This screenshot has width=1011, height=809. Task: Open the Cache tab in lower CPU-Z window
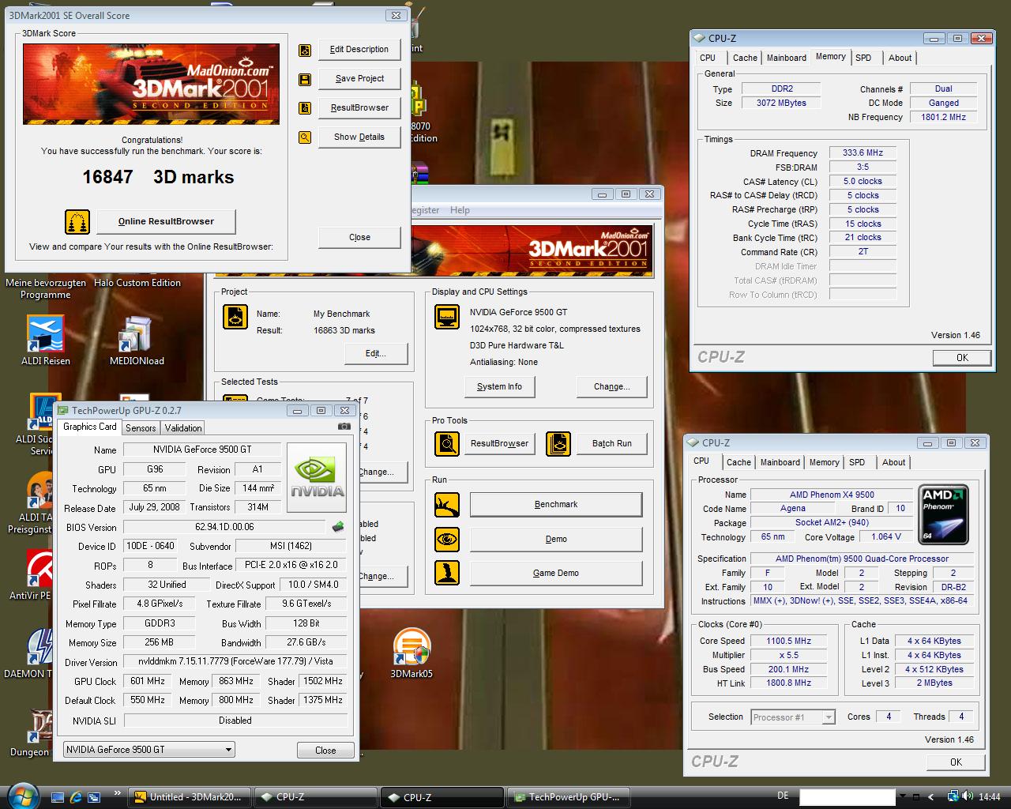(x=739, y=462)
